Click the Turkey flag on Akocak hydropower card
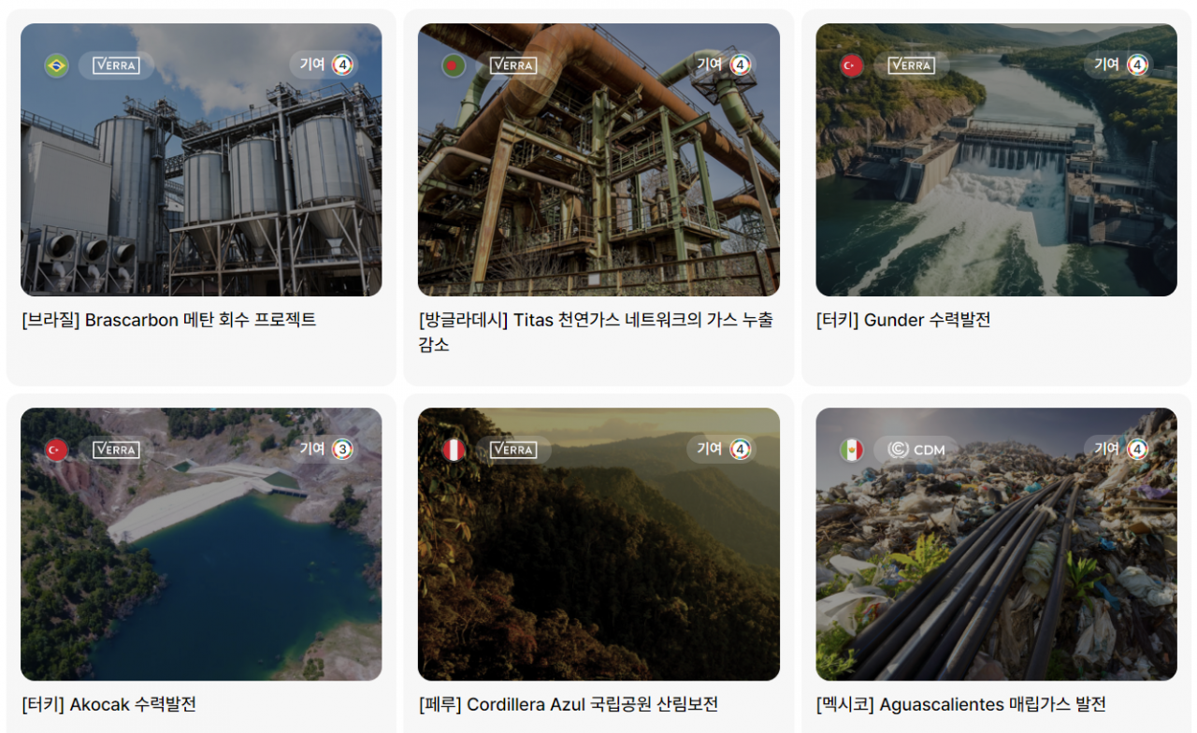Viewport: 1197px width, 733px height. (56, 450)
